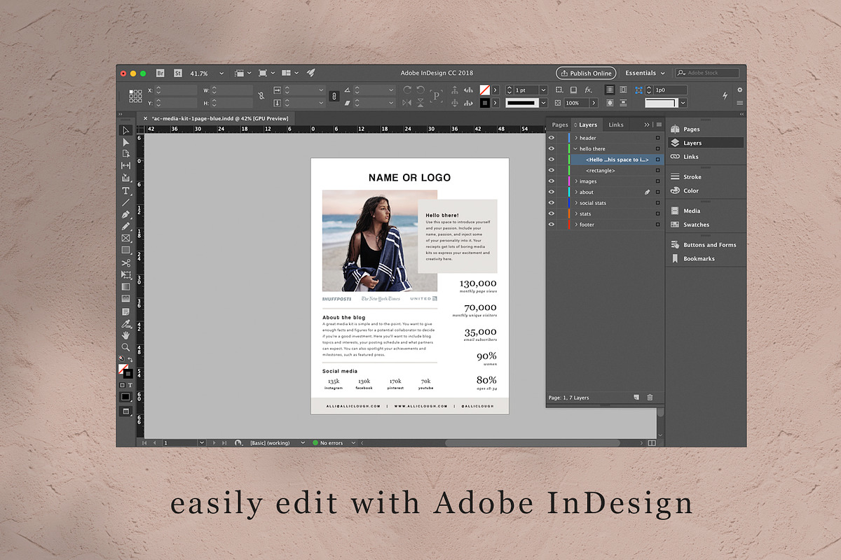Select the Direct Selection tool
841x560 pixels.
pyautogui.click(x=126, y=142)
